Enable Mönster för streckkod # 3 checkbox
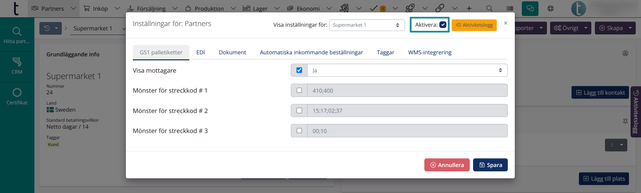The width and height of the screenshot is (641, 193). [x=299, y=131]
